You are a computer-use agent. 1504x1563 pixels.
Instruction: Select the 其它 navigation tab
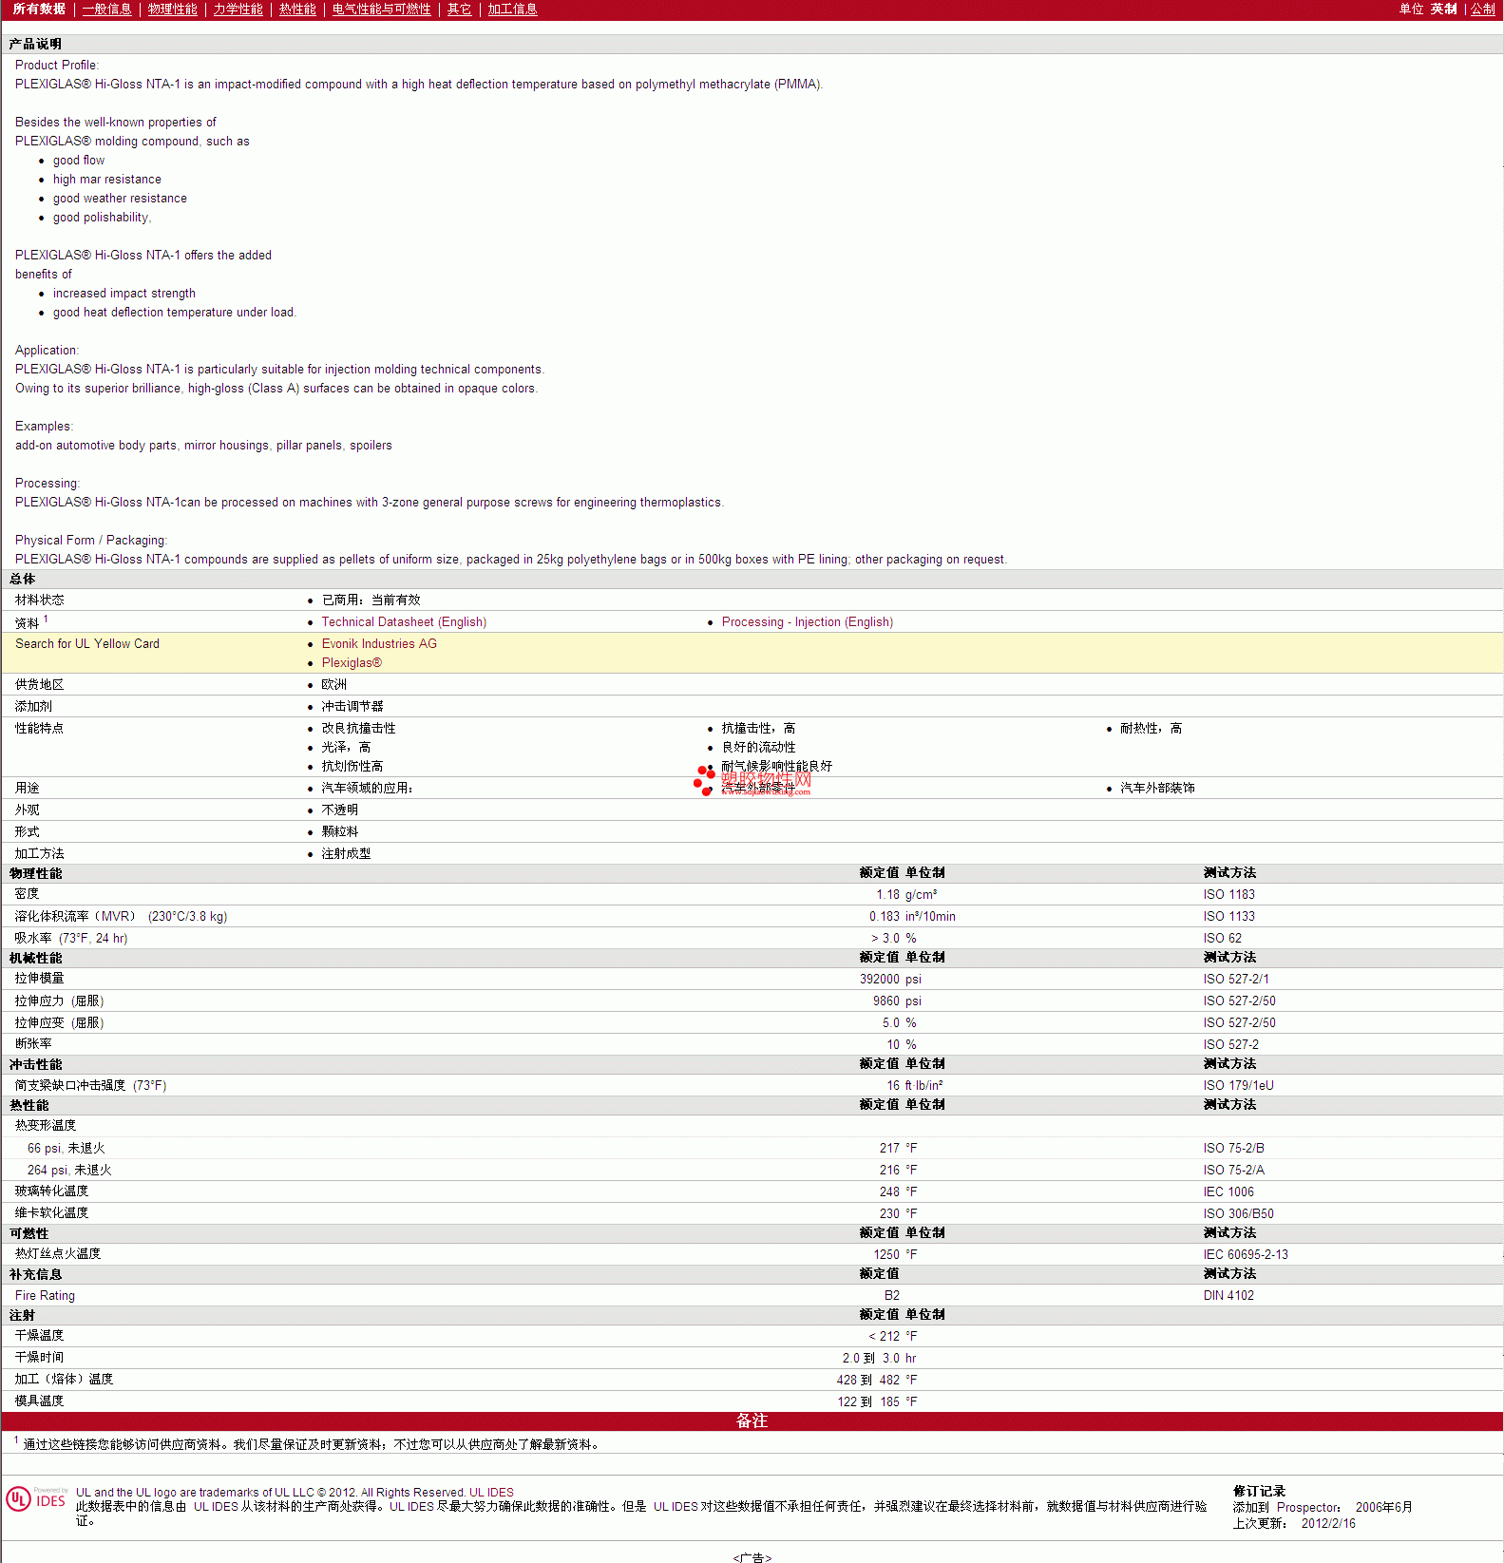pyautogui.click(x=460, y=9)
